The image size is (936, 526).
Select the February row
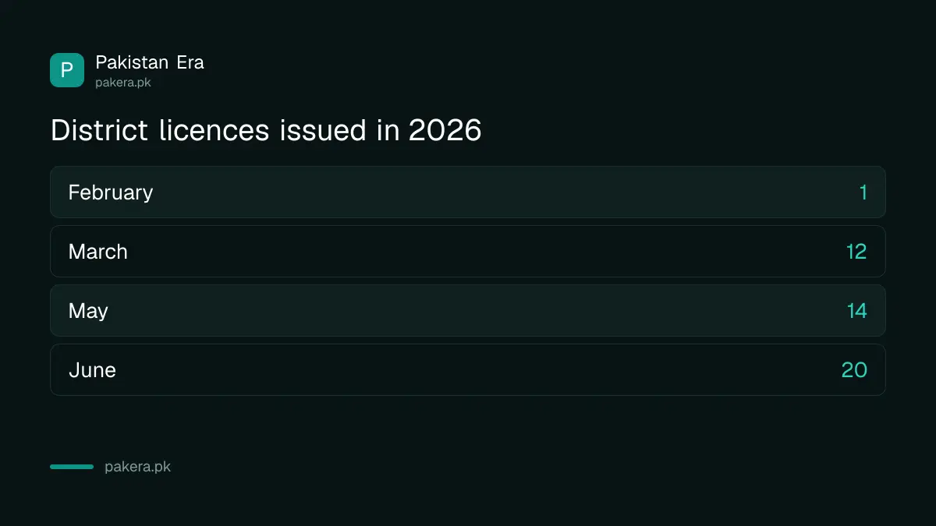coord(468,192)
